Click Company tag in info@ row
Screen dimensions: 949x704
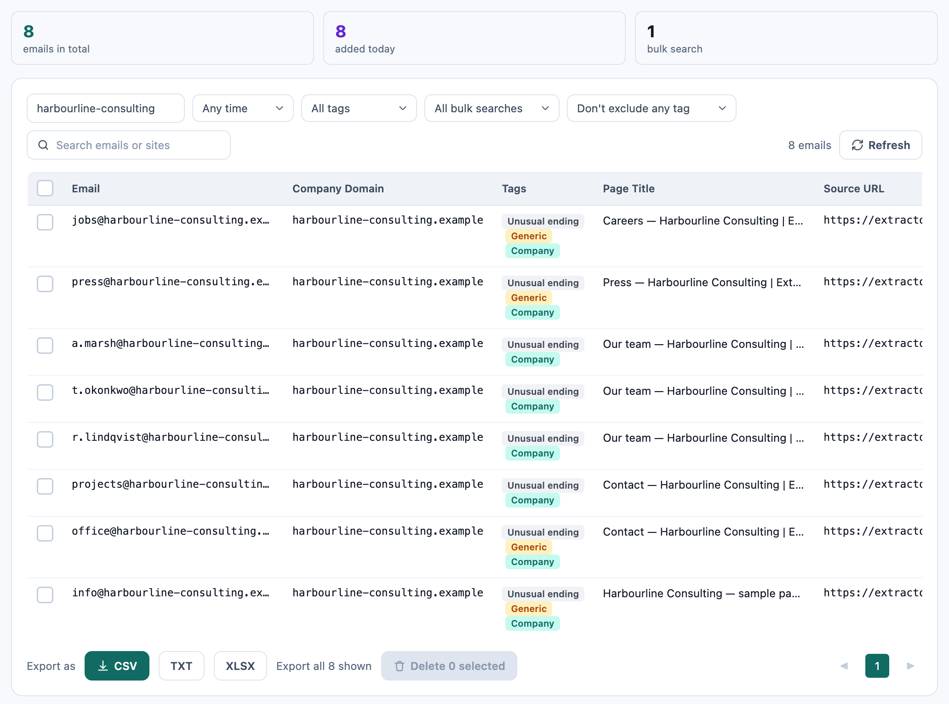(532, 623)
